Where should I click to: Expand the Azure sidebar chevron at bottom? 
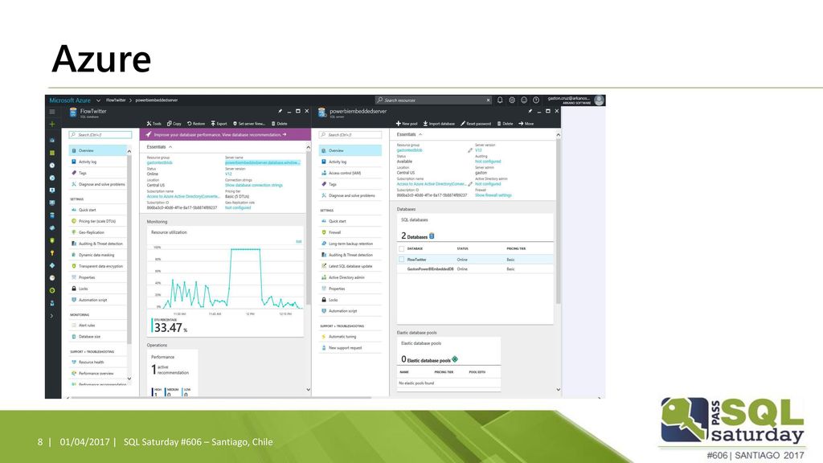tap(52, 316)
